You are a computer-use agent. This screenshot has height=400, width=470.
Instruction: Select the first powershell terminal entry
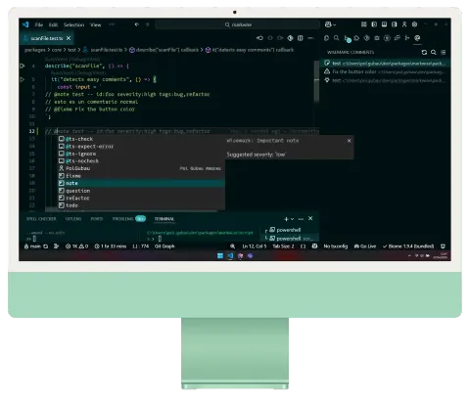pos(290,230)
